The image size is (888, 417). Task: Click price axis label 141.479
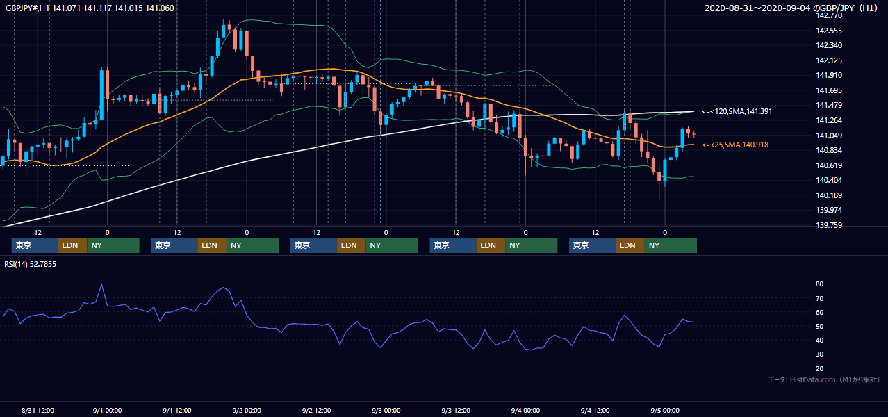830,105
